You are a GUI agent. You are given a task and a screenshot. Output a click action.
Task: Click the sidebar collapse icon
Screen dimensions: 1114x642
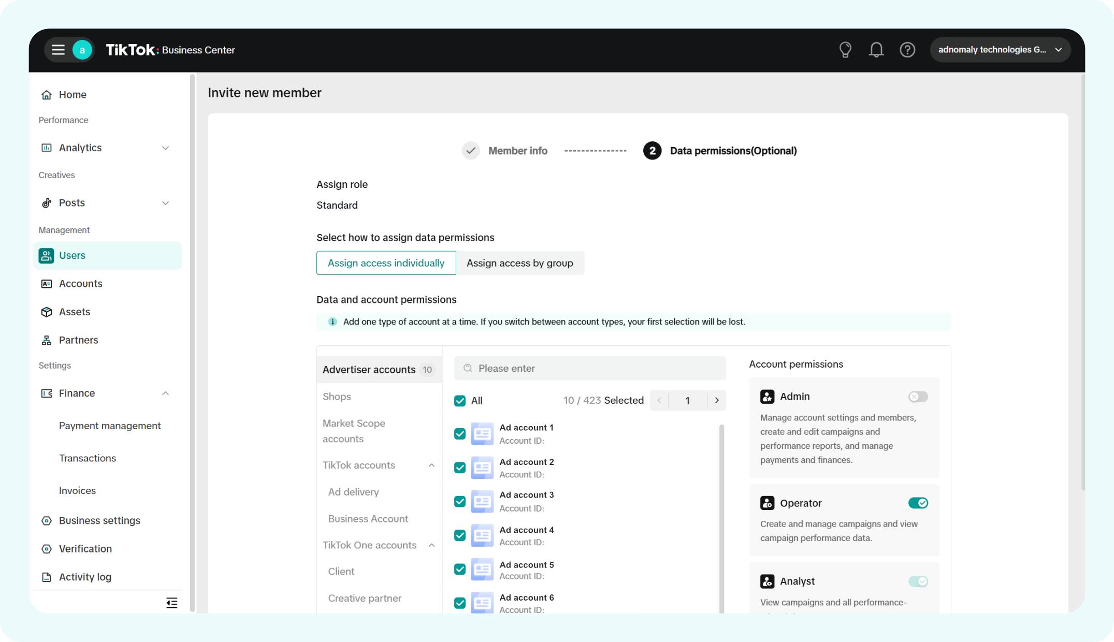click(x=171, y=603)
